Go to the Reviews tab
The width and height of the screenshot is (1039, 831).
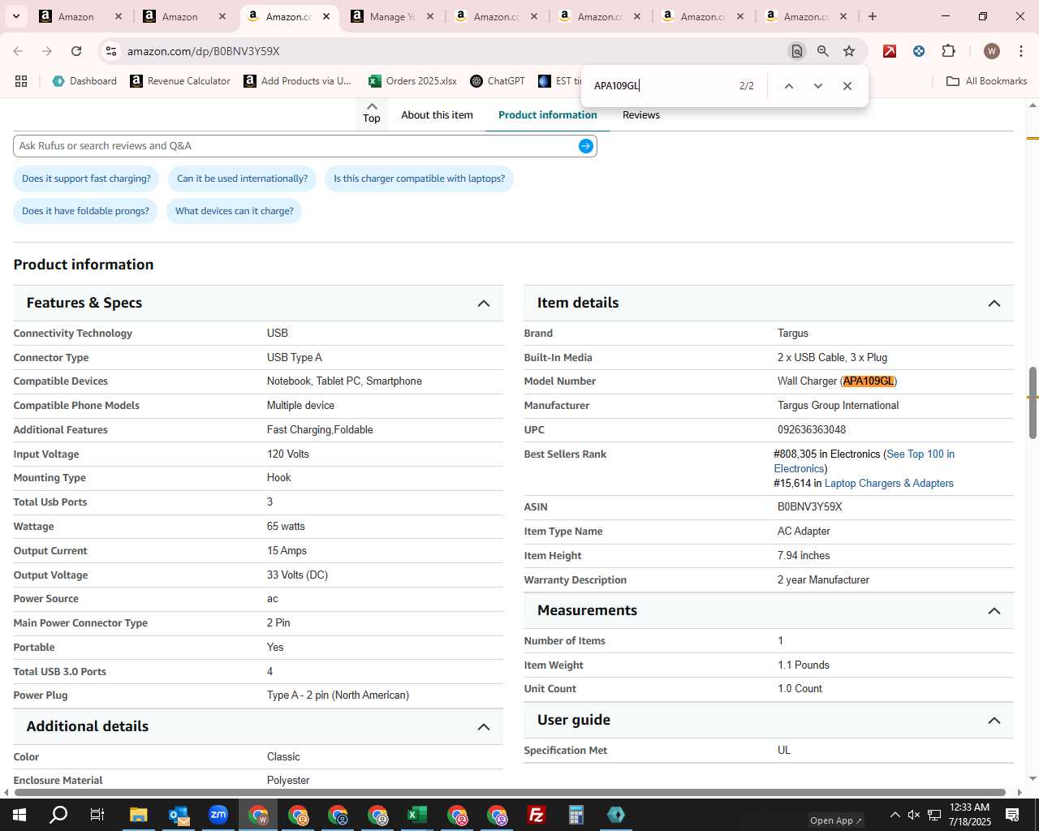click(641, 115)
